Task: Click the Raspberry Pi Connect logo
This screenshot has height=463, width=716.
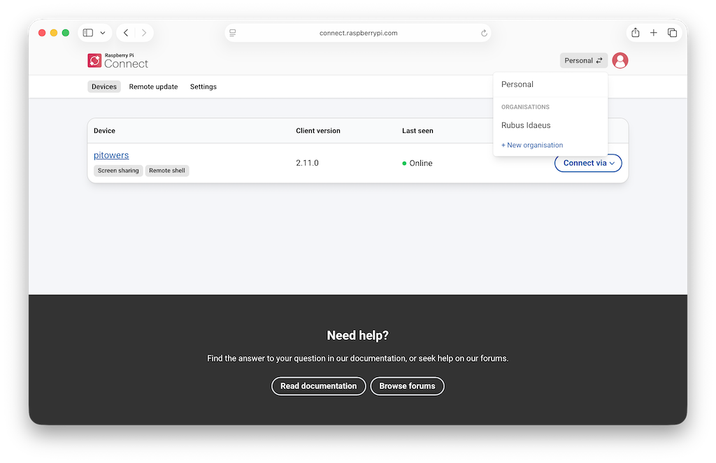Action: [x=117, y=61]
